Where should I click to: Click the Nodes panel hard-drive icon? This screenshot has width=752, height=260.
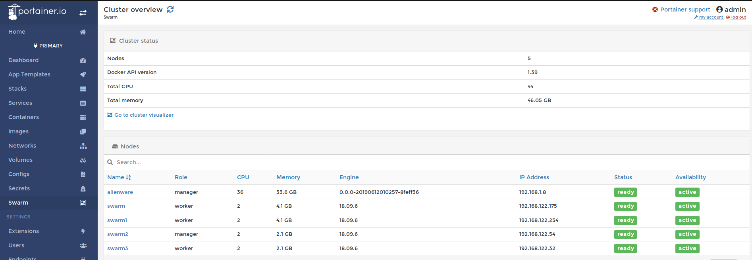click(x=115, y=146)
